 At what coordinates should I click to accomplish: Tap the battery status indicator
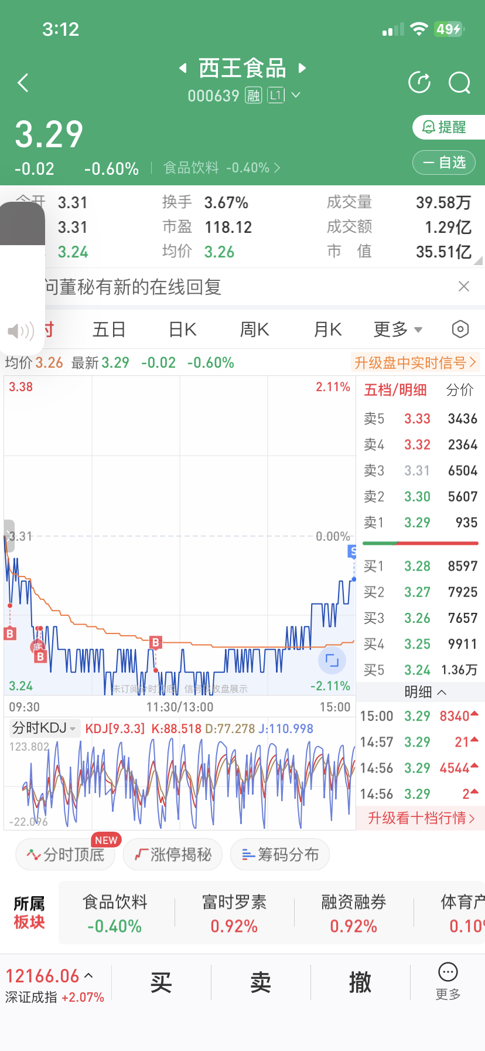pyautogui.click(x=449, y=29)
